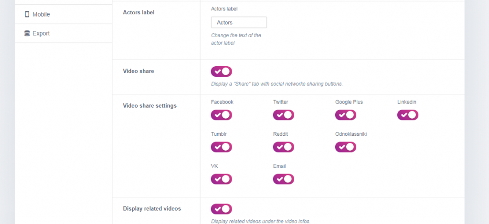Click the Video share settings label
This screenshot has width=489, height=224.
tap(149, 106)
